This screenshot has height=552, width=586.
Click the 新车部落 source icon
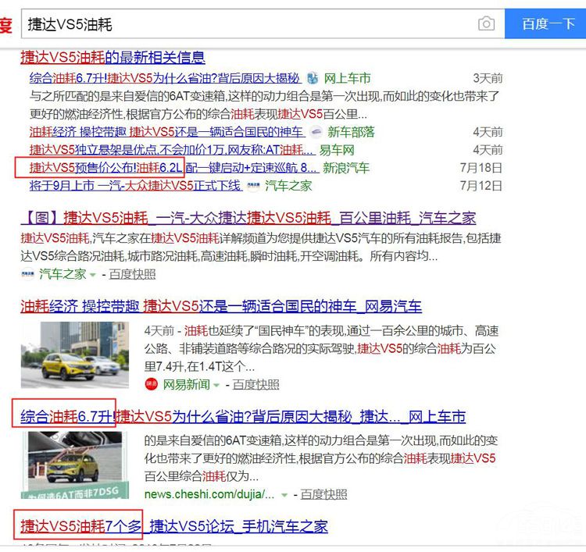coord(316,132)
